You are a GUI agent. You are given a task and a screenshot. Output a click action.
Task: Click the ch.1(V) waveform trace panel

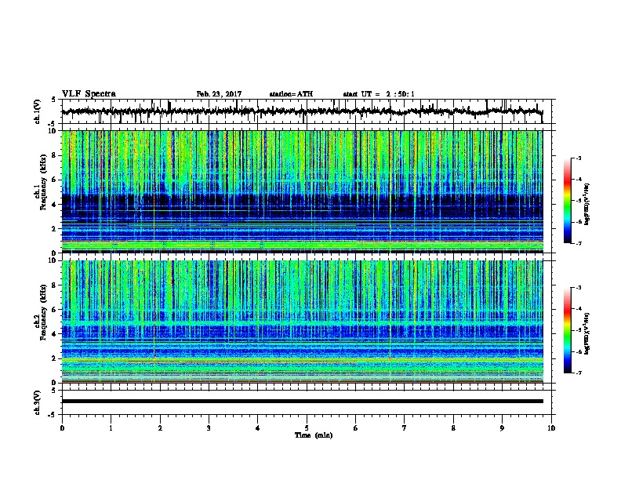pos(307,111)
